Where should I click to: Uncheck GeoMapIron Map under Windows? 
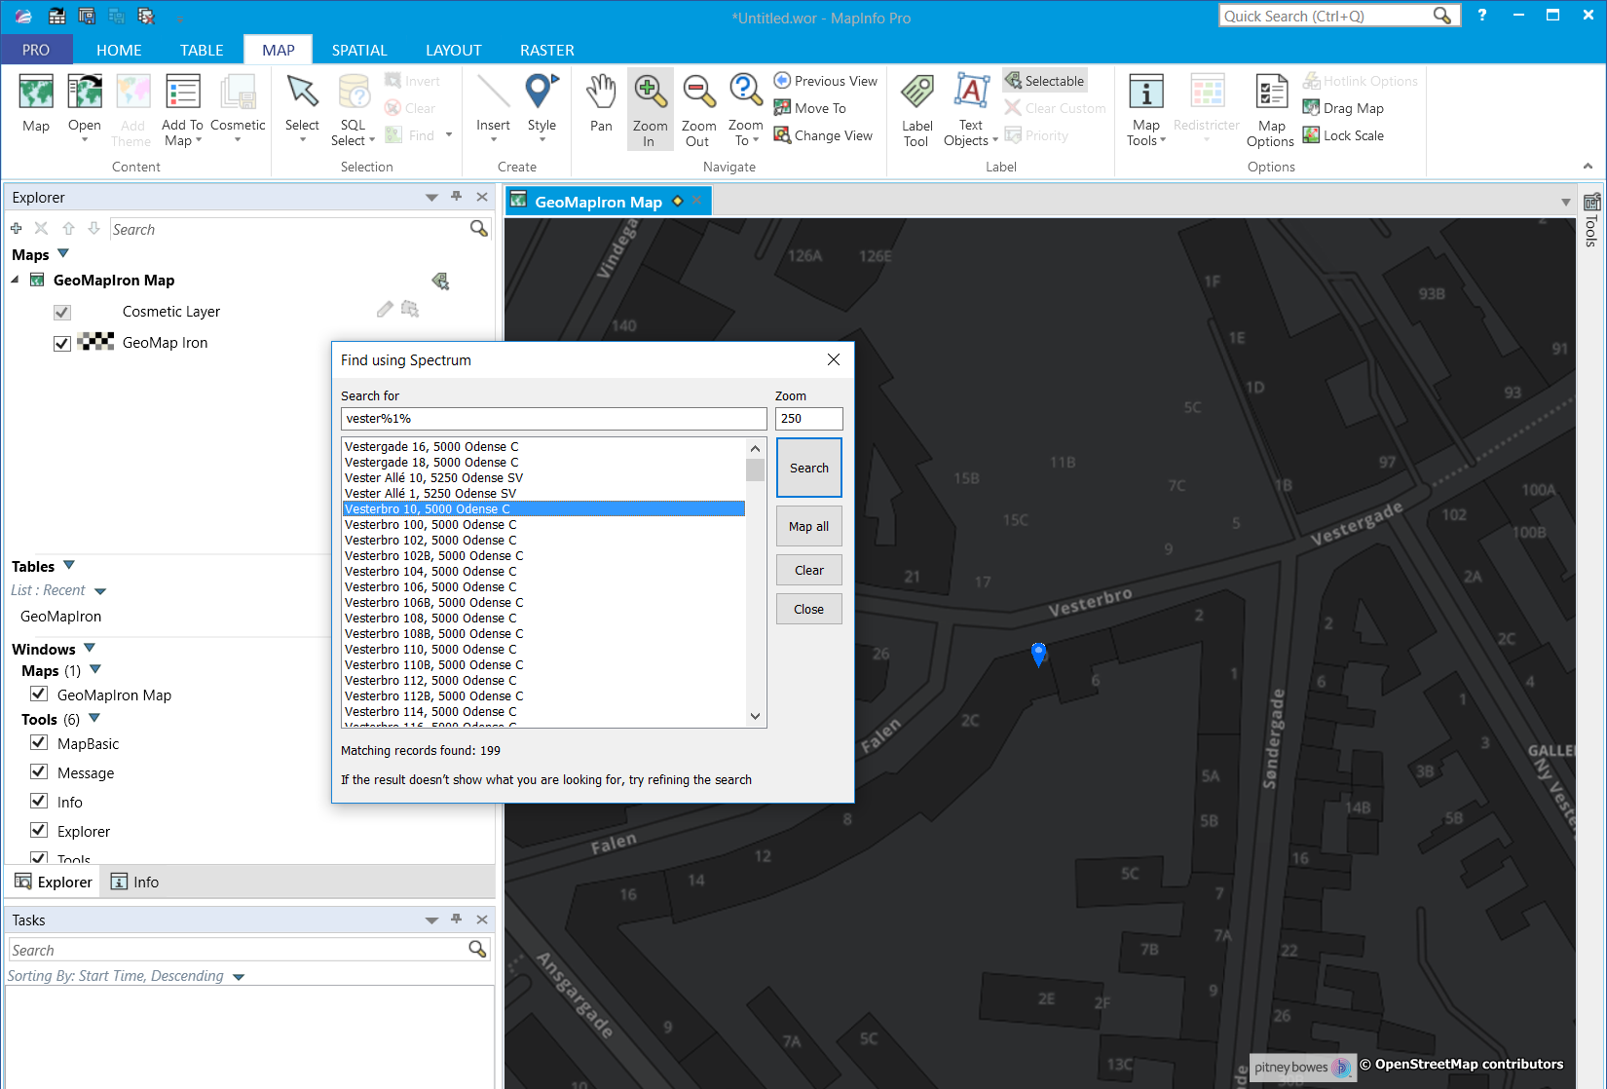[x=39, y=695]
